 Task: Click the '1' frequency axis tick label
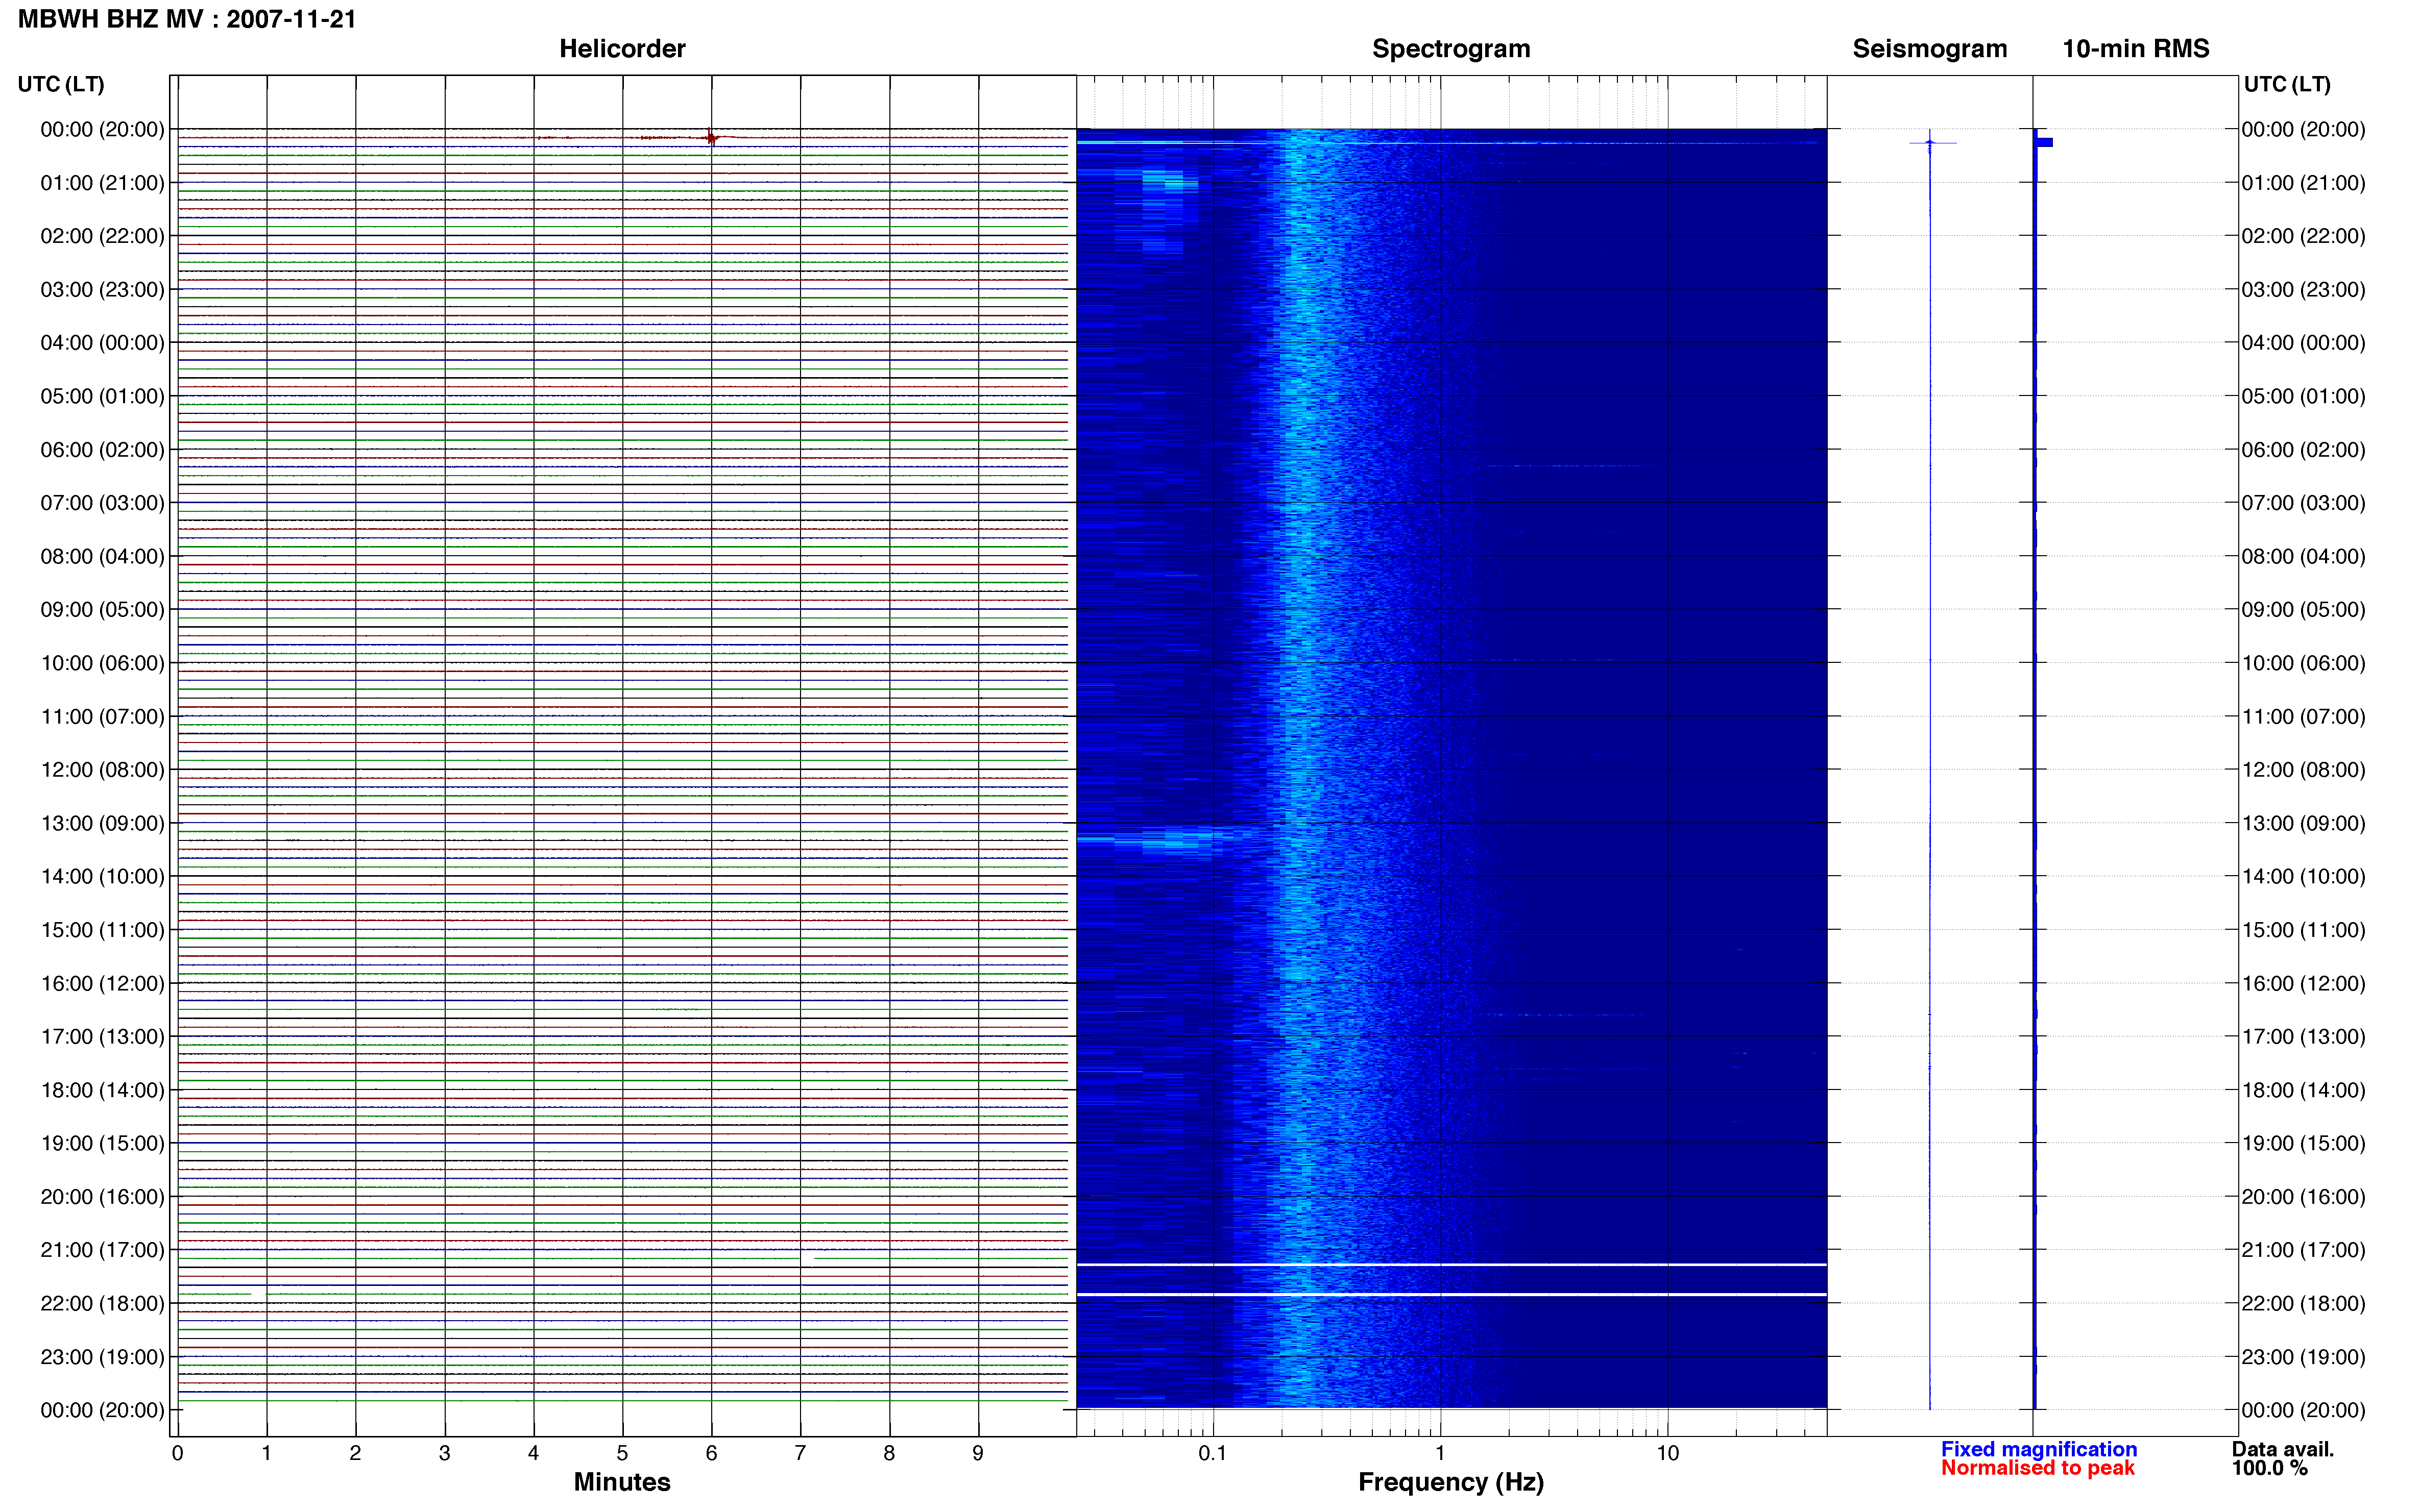(x=1440, y=1453)
